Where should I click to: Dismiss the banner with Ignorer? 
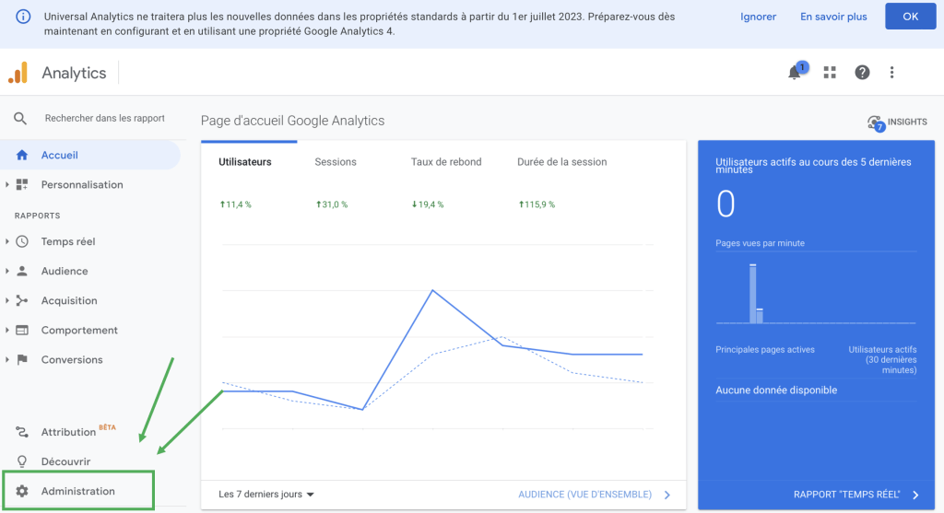pyautogui.click(x=758, y=17)
